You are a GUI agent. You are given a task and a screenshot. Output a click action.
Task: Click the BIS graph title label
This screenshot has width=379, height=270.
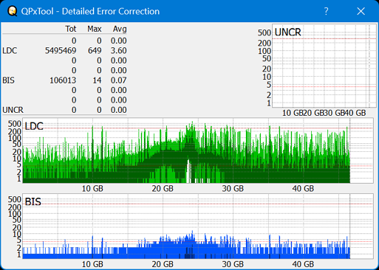pos(33,202)
